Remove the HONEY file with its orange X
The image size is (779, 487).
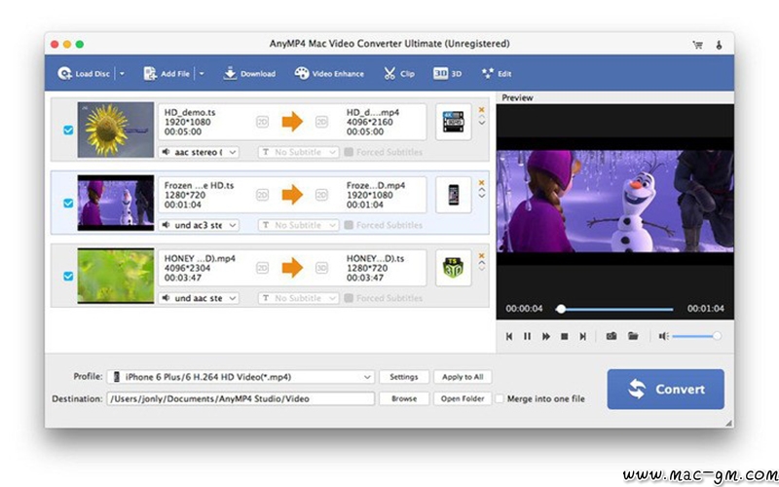click(x=481, y=256)
